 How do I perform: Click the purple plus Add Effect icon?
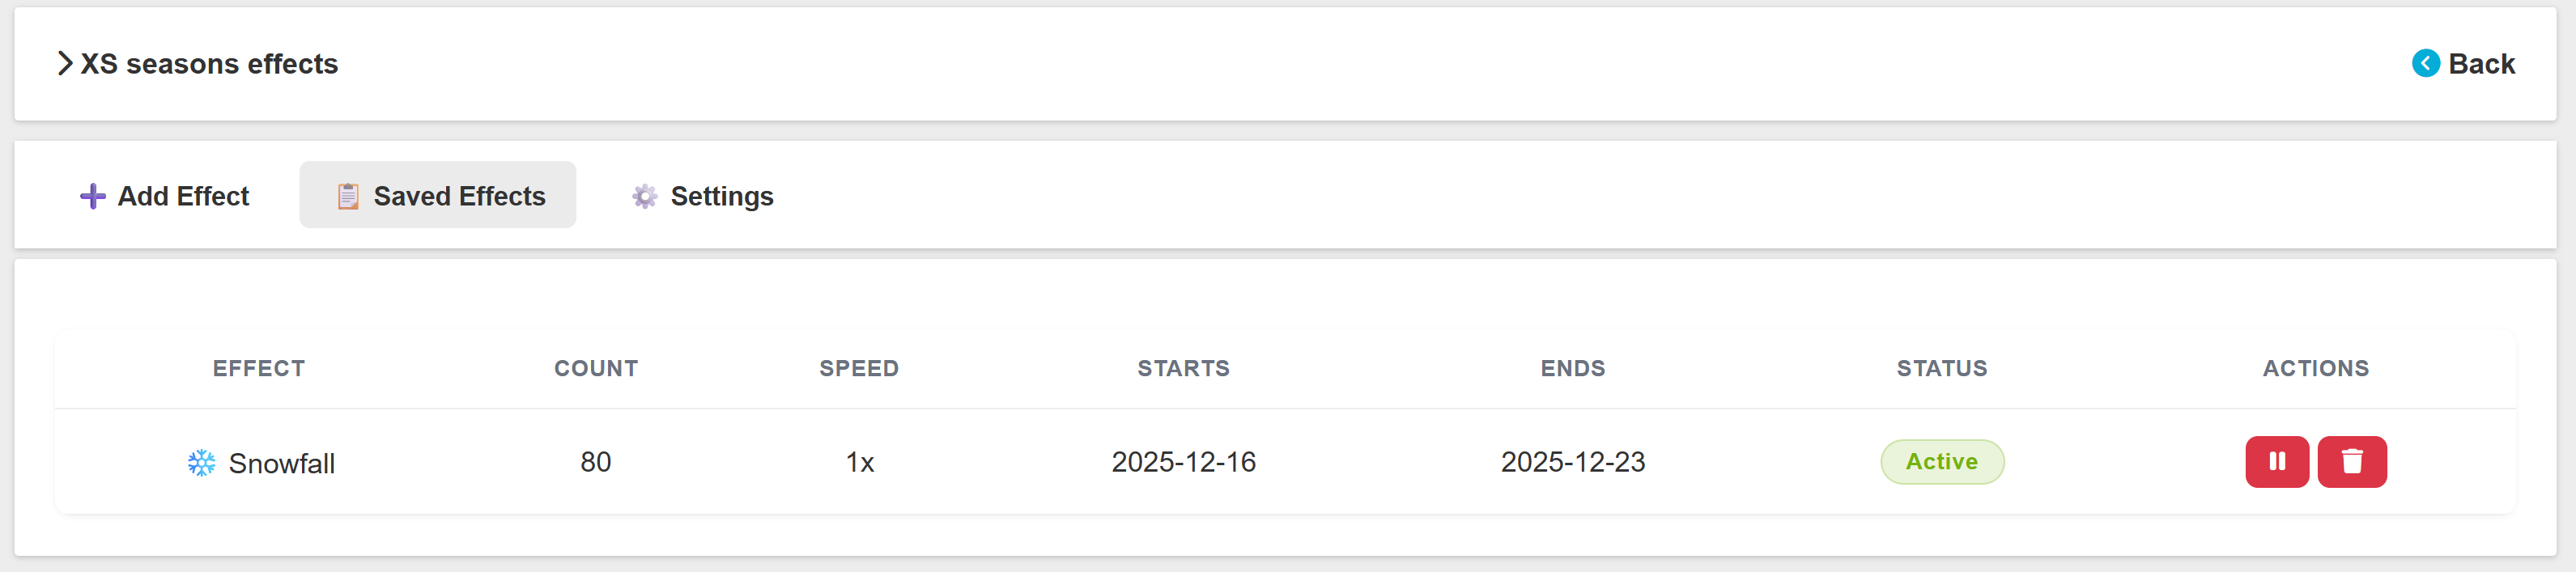[93, 196]
